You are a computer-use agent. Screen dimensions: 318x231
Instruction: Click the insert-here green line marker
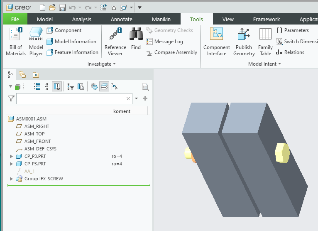tap(79, 185)
